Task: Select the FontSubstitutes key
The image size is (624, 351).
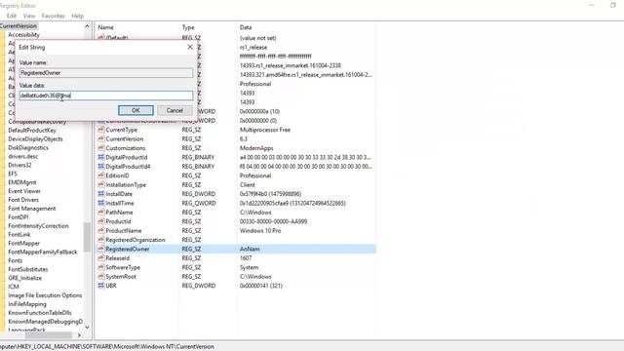Action: pos(28,269)
